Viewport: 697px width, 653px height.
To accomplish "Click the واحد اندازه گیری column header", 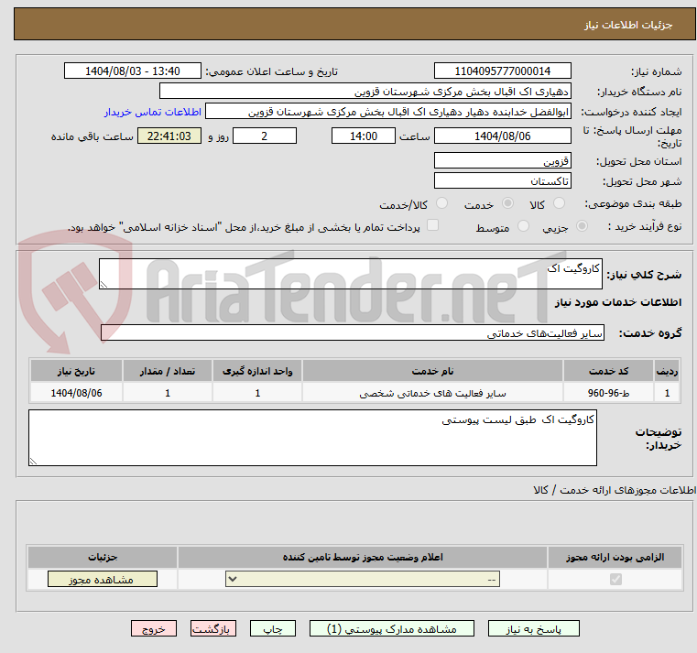I will tap(257, 371).
